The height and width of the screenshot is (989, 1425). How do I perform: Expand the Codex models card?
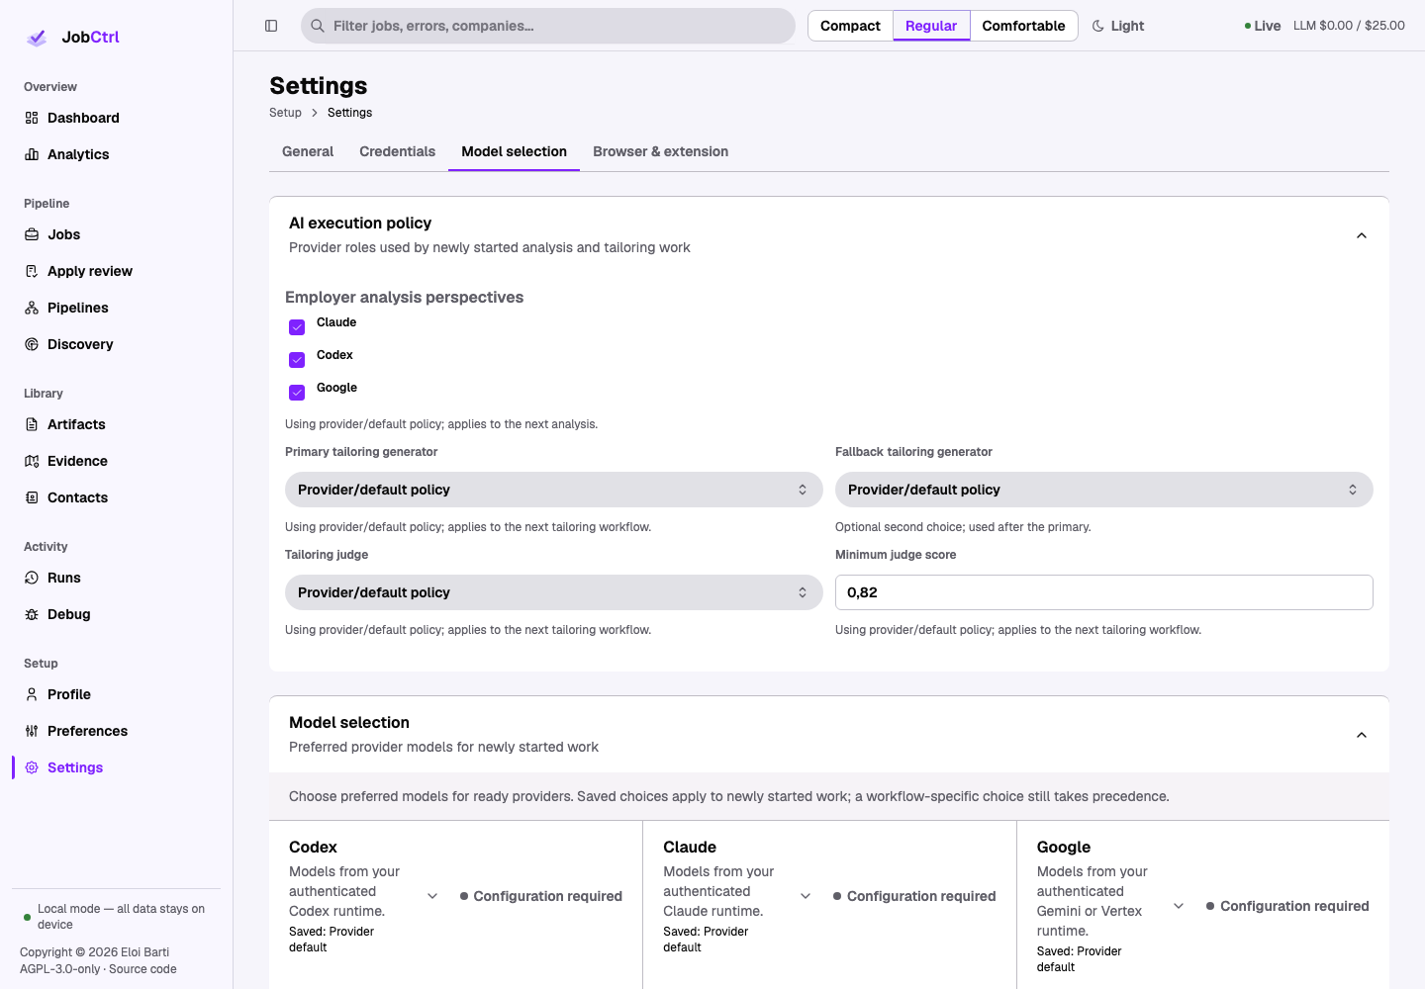pos(432,896)
